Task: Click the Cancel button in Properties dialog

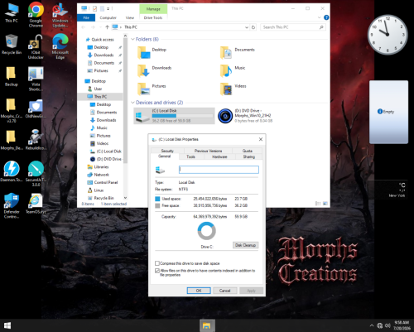Action: (224, 291)
